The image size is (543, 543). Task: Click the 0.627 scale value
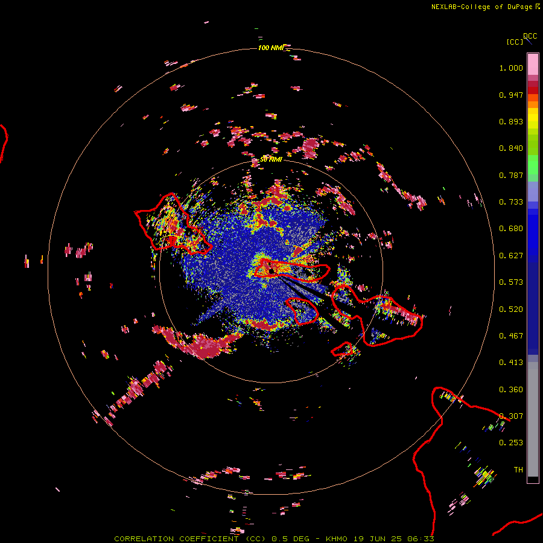(x=511, y=256)
